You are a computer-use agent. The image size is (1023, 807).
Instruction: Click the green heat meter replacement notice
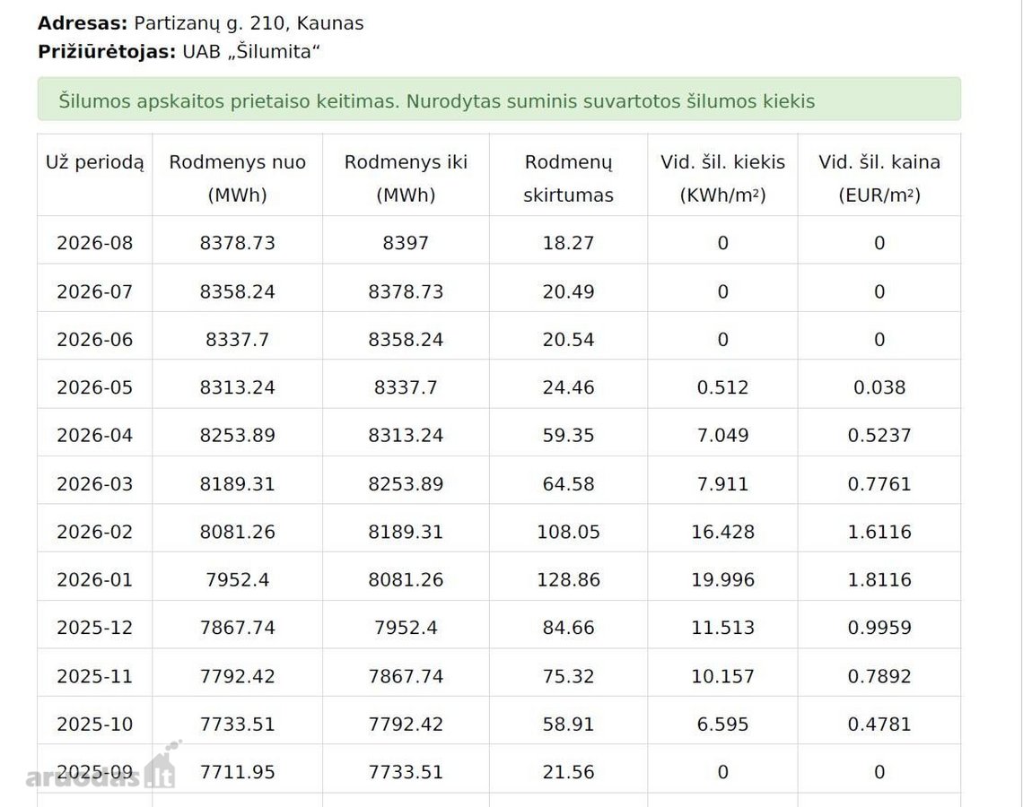pos(499,100)
